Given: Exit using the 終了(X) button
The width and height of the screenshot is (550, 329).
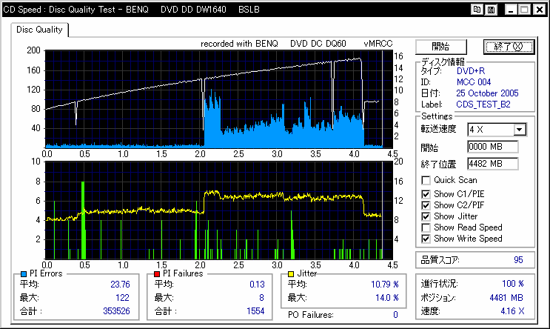Looking at the screenshot, I should point(509,47).
